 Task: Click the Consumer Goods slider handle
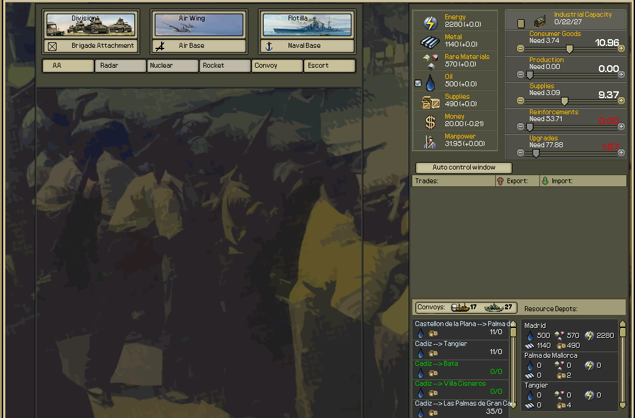[x=569, y=49]
